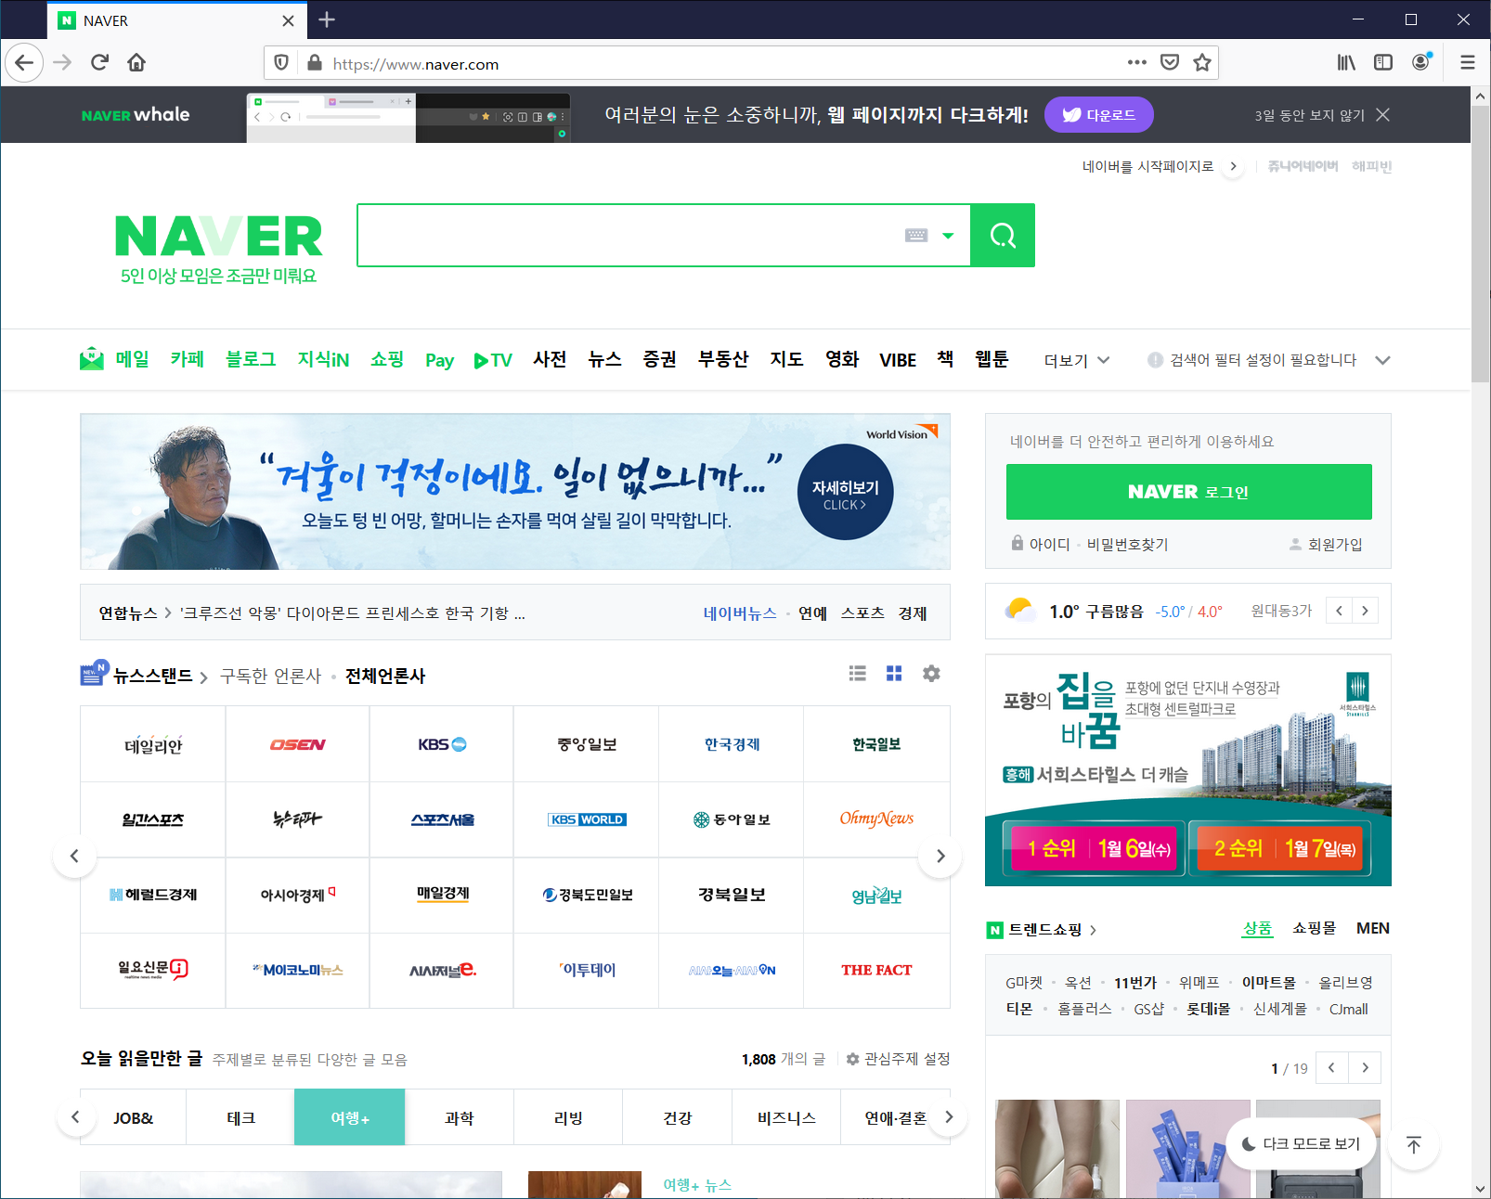This screenshot has width=1491, height=1199.
Task: Open 블로그 in the service menu
Action: coord(251,359)
